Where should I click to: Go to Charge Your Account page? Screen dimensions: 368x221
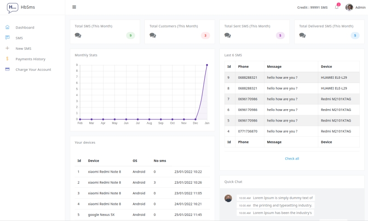[33, 70]
